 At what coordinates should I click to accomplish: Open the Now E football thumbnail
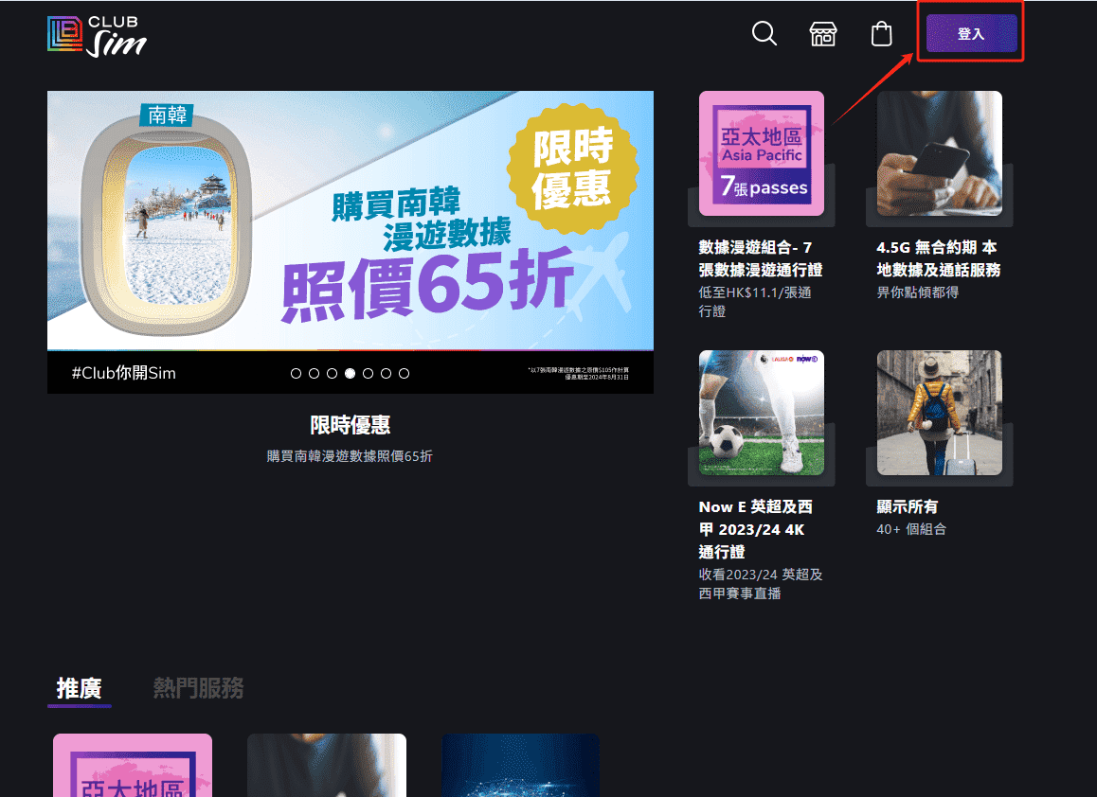[761, 413]
